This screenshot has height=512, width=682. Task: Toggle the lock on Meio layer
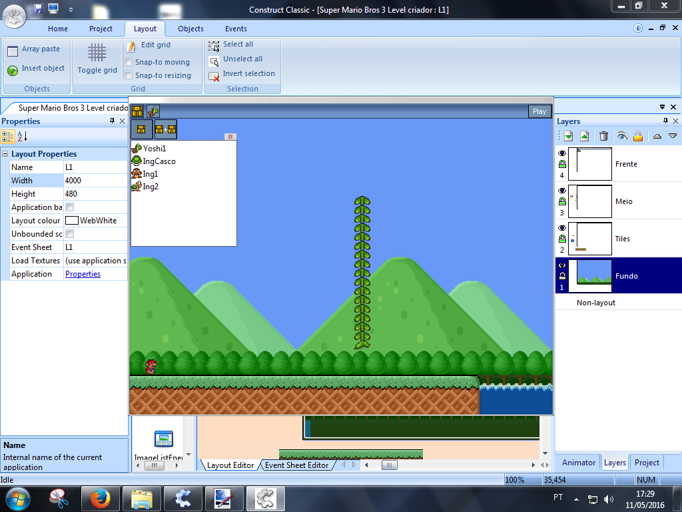(562, 201)
